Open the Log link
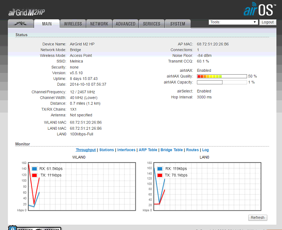Viewport: 282px width, 230px height. pyautogui.click(x=205, y=150)
